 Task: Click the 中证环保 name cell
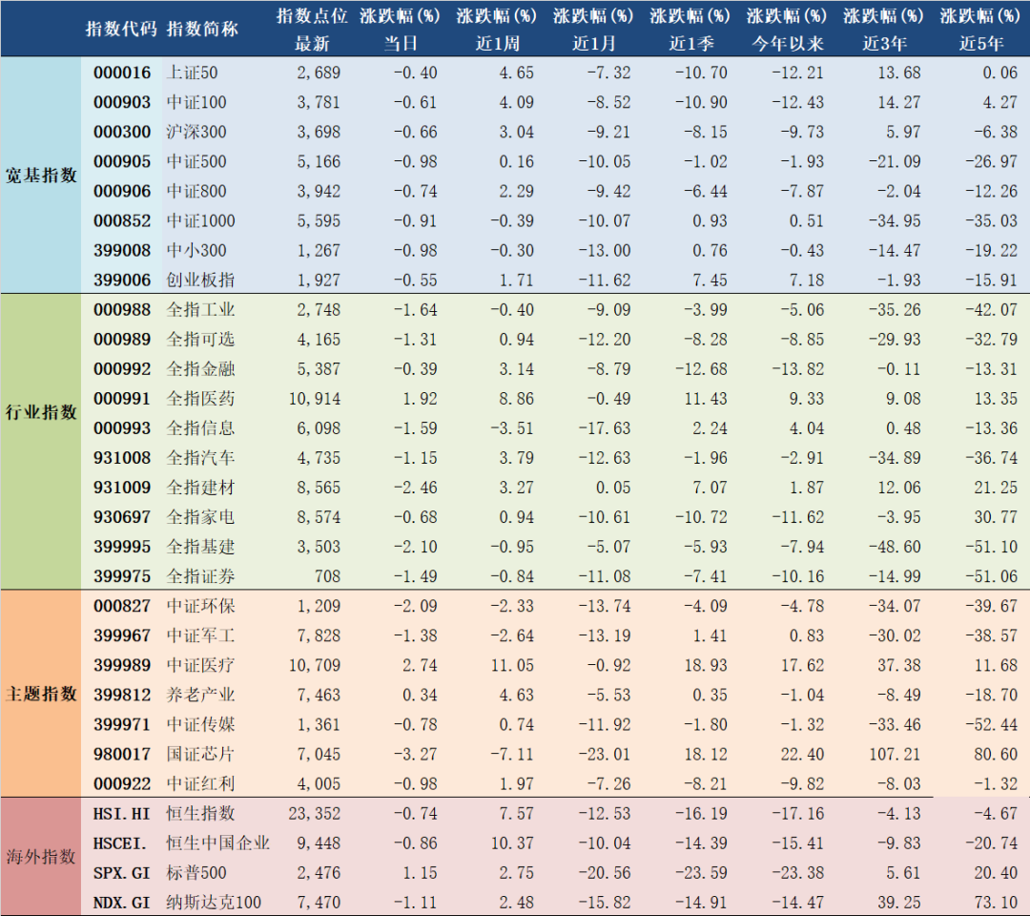pos(200,606)
